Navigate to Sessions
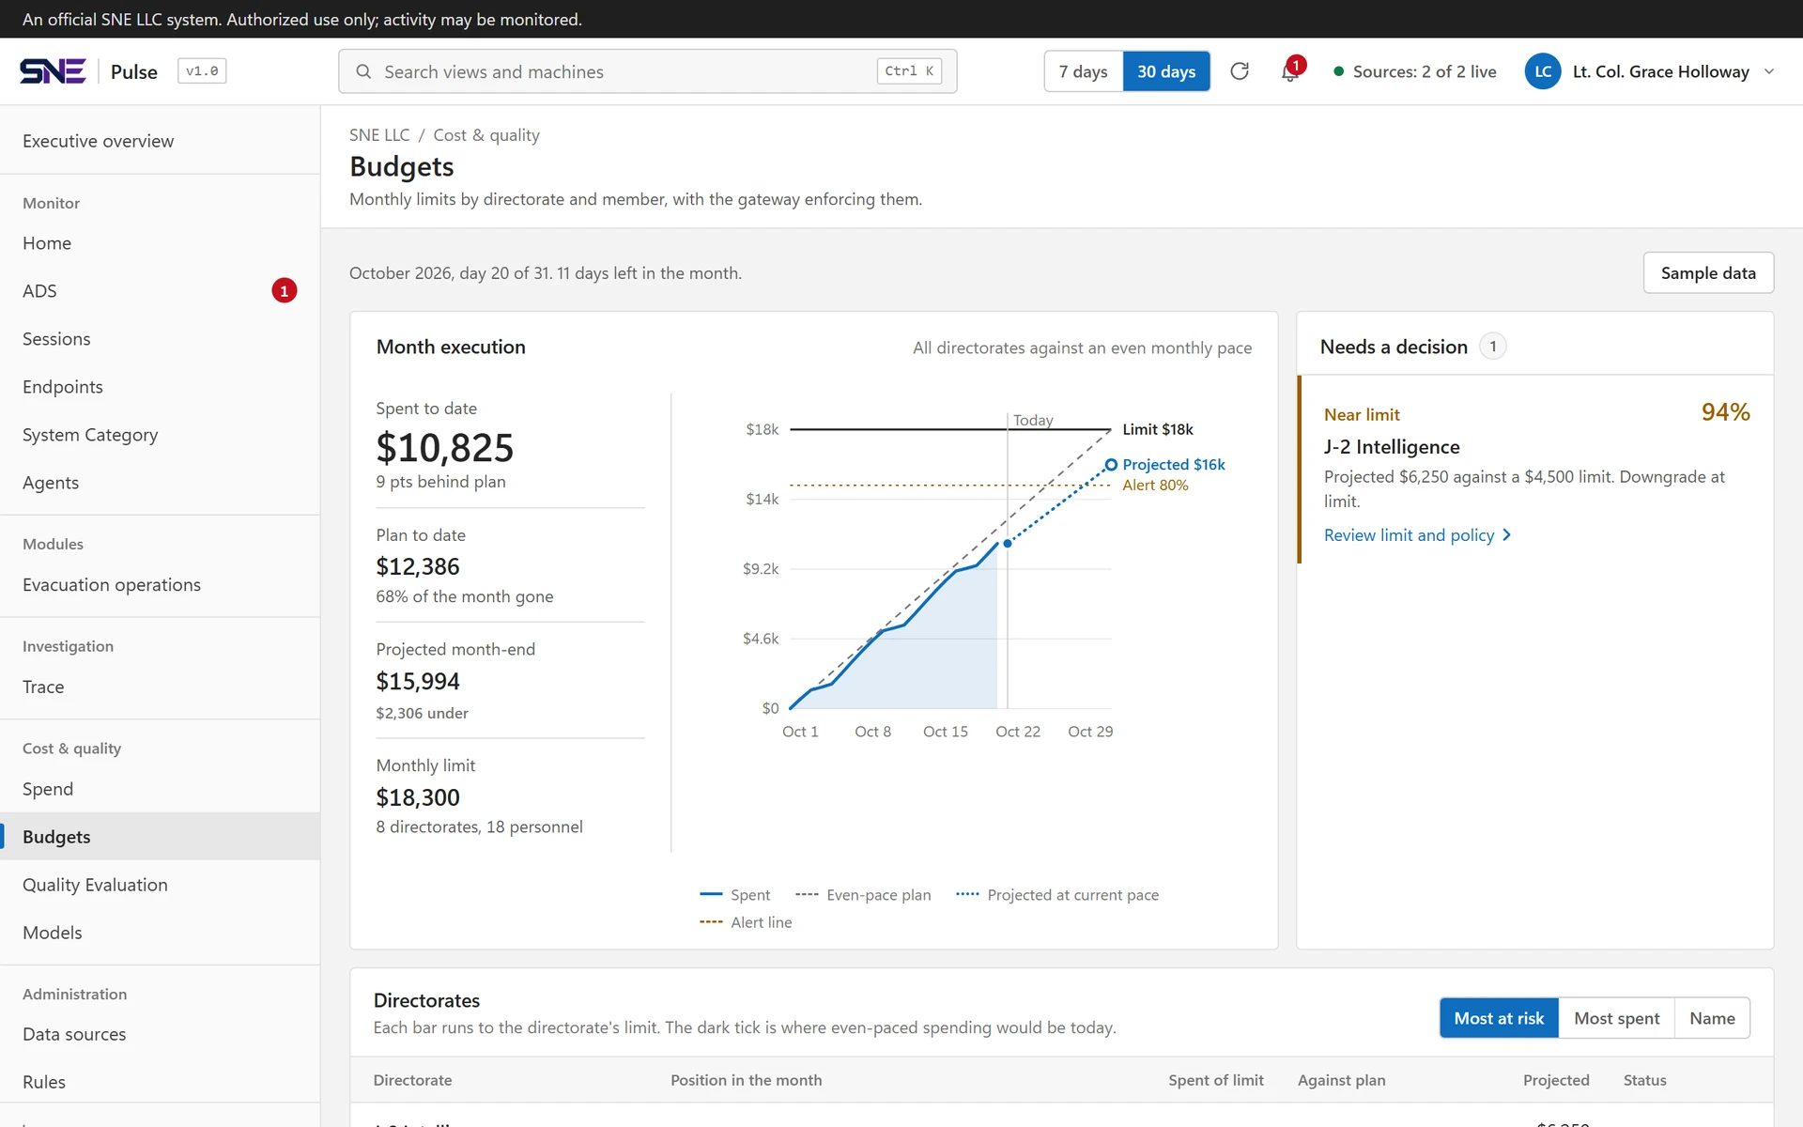 [x=160, y=339]
